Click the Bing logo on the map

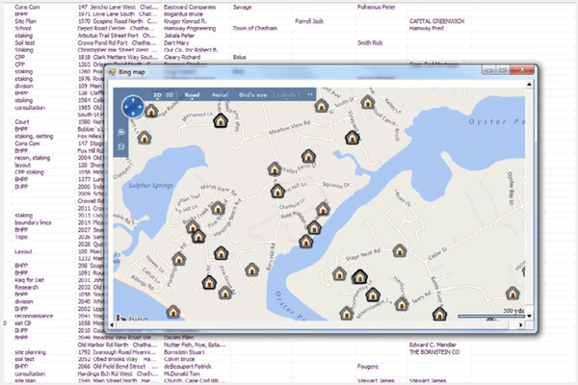pyautogui.click(x=133, y=318)
